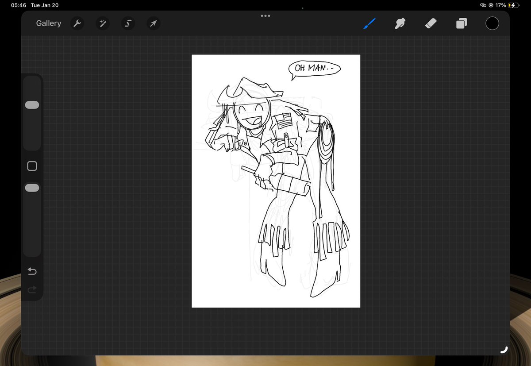Open the Layers panel
The width and height of the screenshot is (531, 366).
coord(462,23)
